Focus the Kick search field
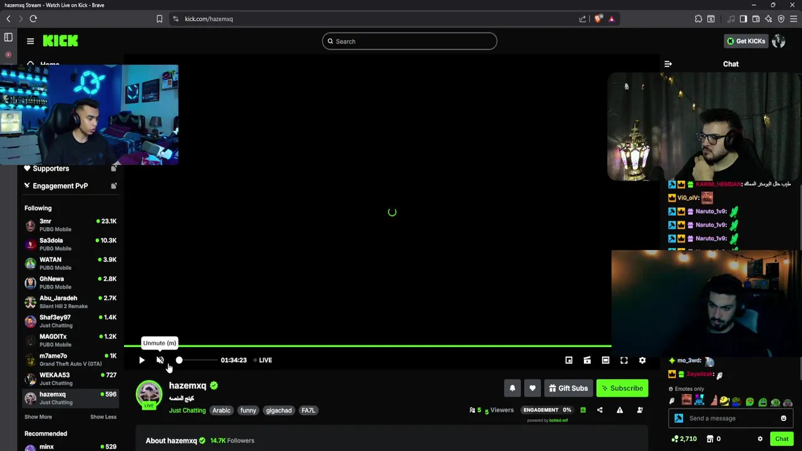 pos(410,41)
